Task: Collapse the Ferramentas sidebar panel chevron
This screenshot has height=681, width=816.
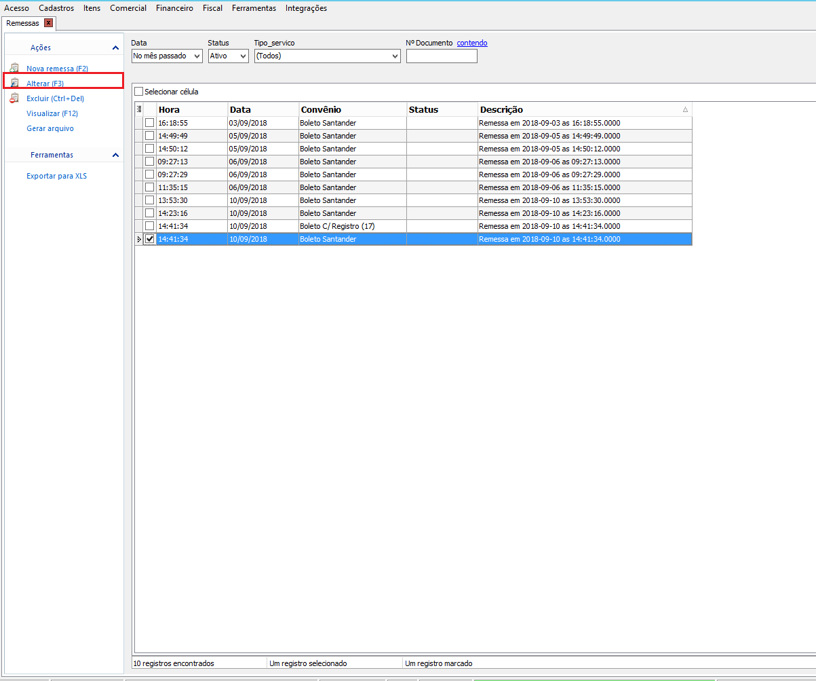Action: click(x=115, y=155)
